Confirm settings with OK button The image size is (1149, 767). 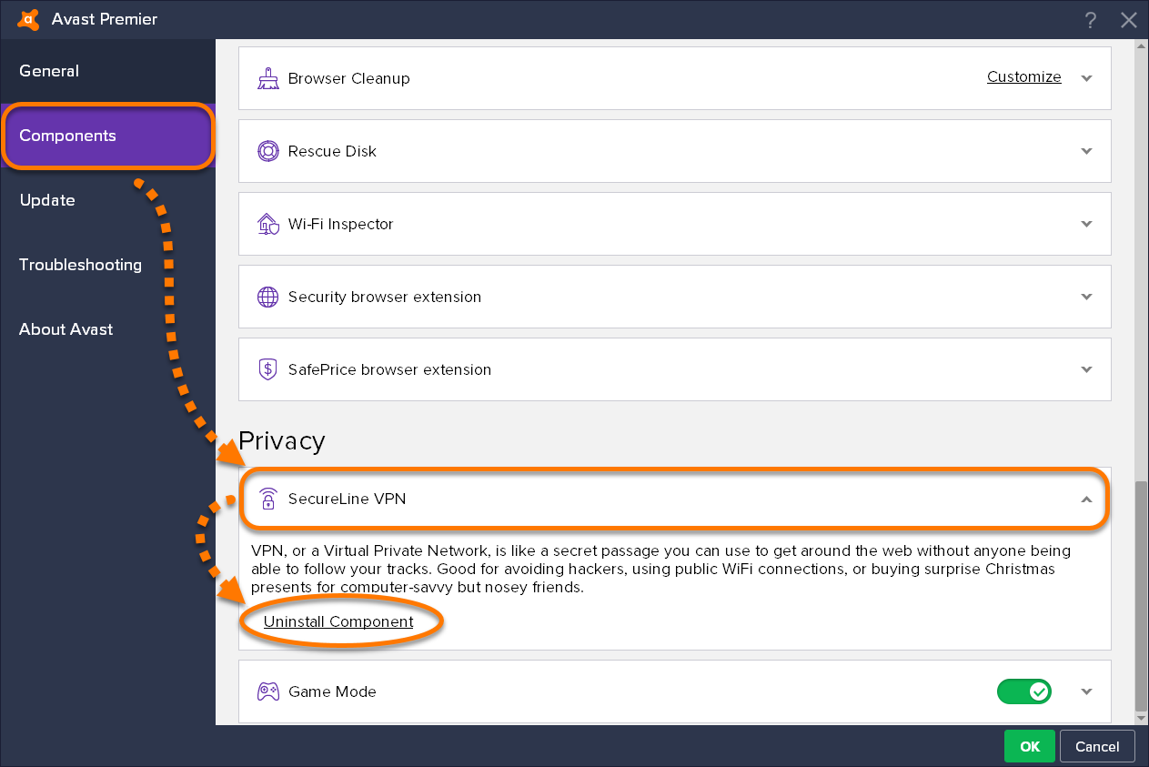(1030, 746)
